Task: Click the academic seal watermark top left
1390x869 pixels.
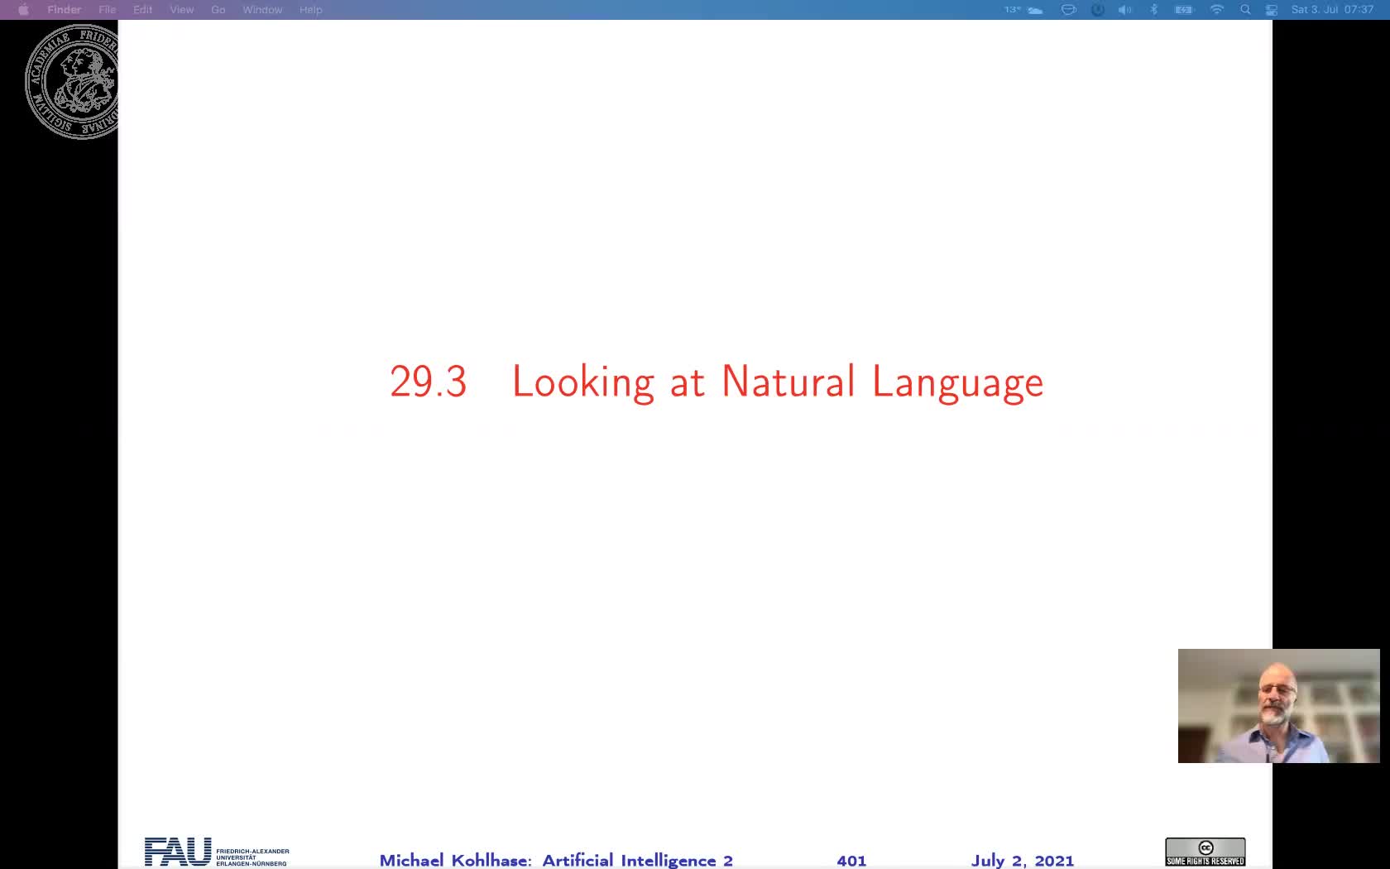Action: [73, 82]
